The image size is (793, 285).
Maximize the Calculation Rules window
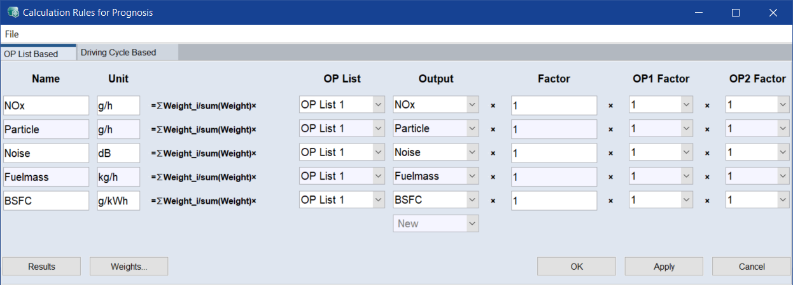736,12
